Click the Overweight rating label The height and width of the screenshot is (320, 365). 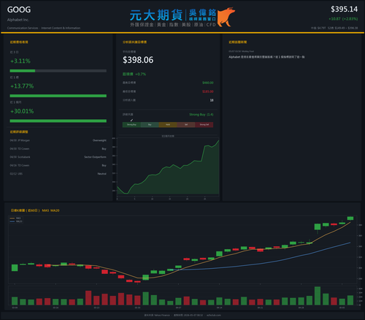[x=99, y=140]
